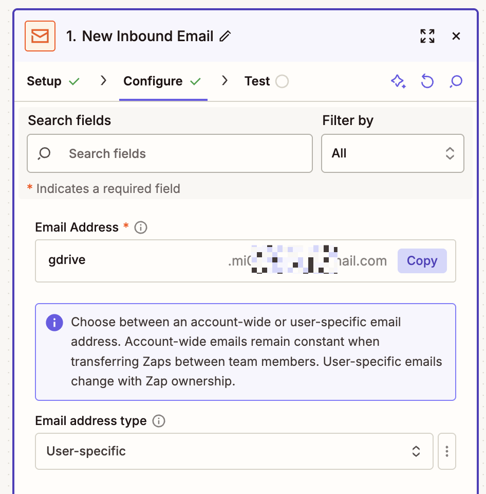This screenshot has width=486, height=494.
Task: Click the New Inbound Email app icon
Action: [40, 36]
